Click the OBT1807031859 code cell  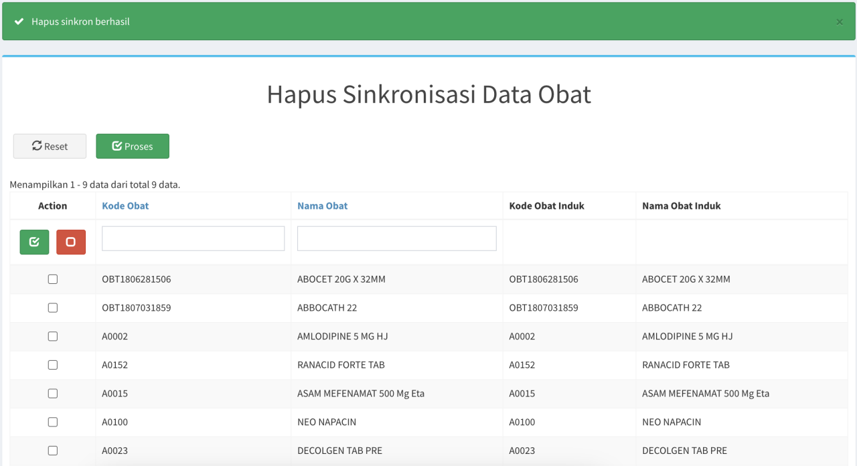click(137, 308)
